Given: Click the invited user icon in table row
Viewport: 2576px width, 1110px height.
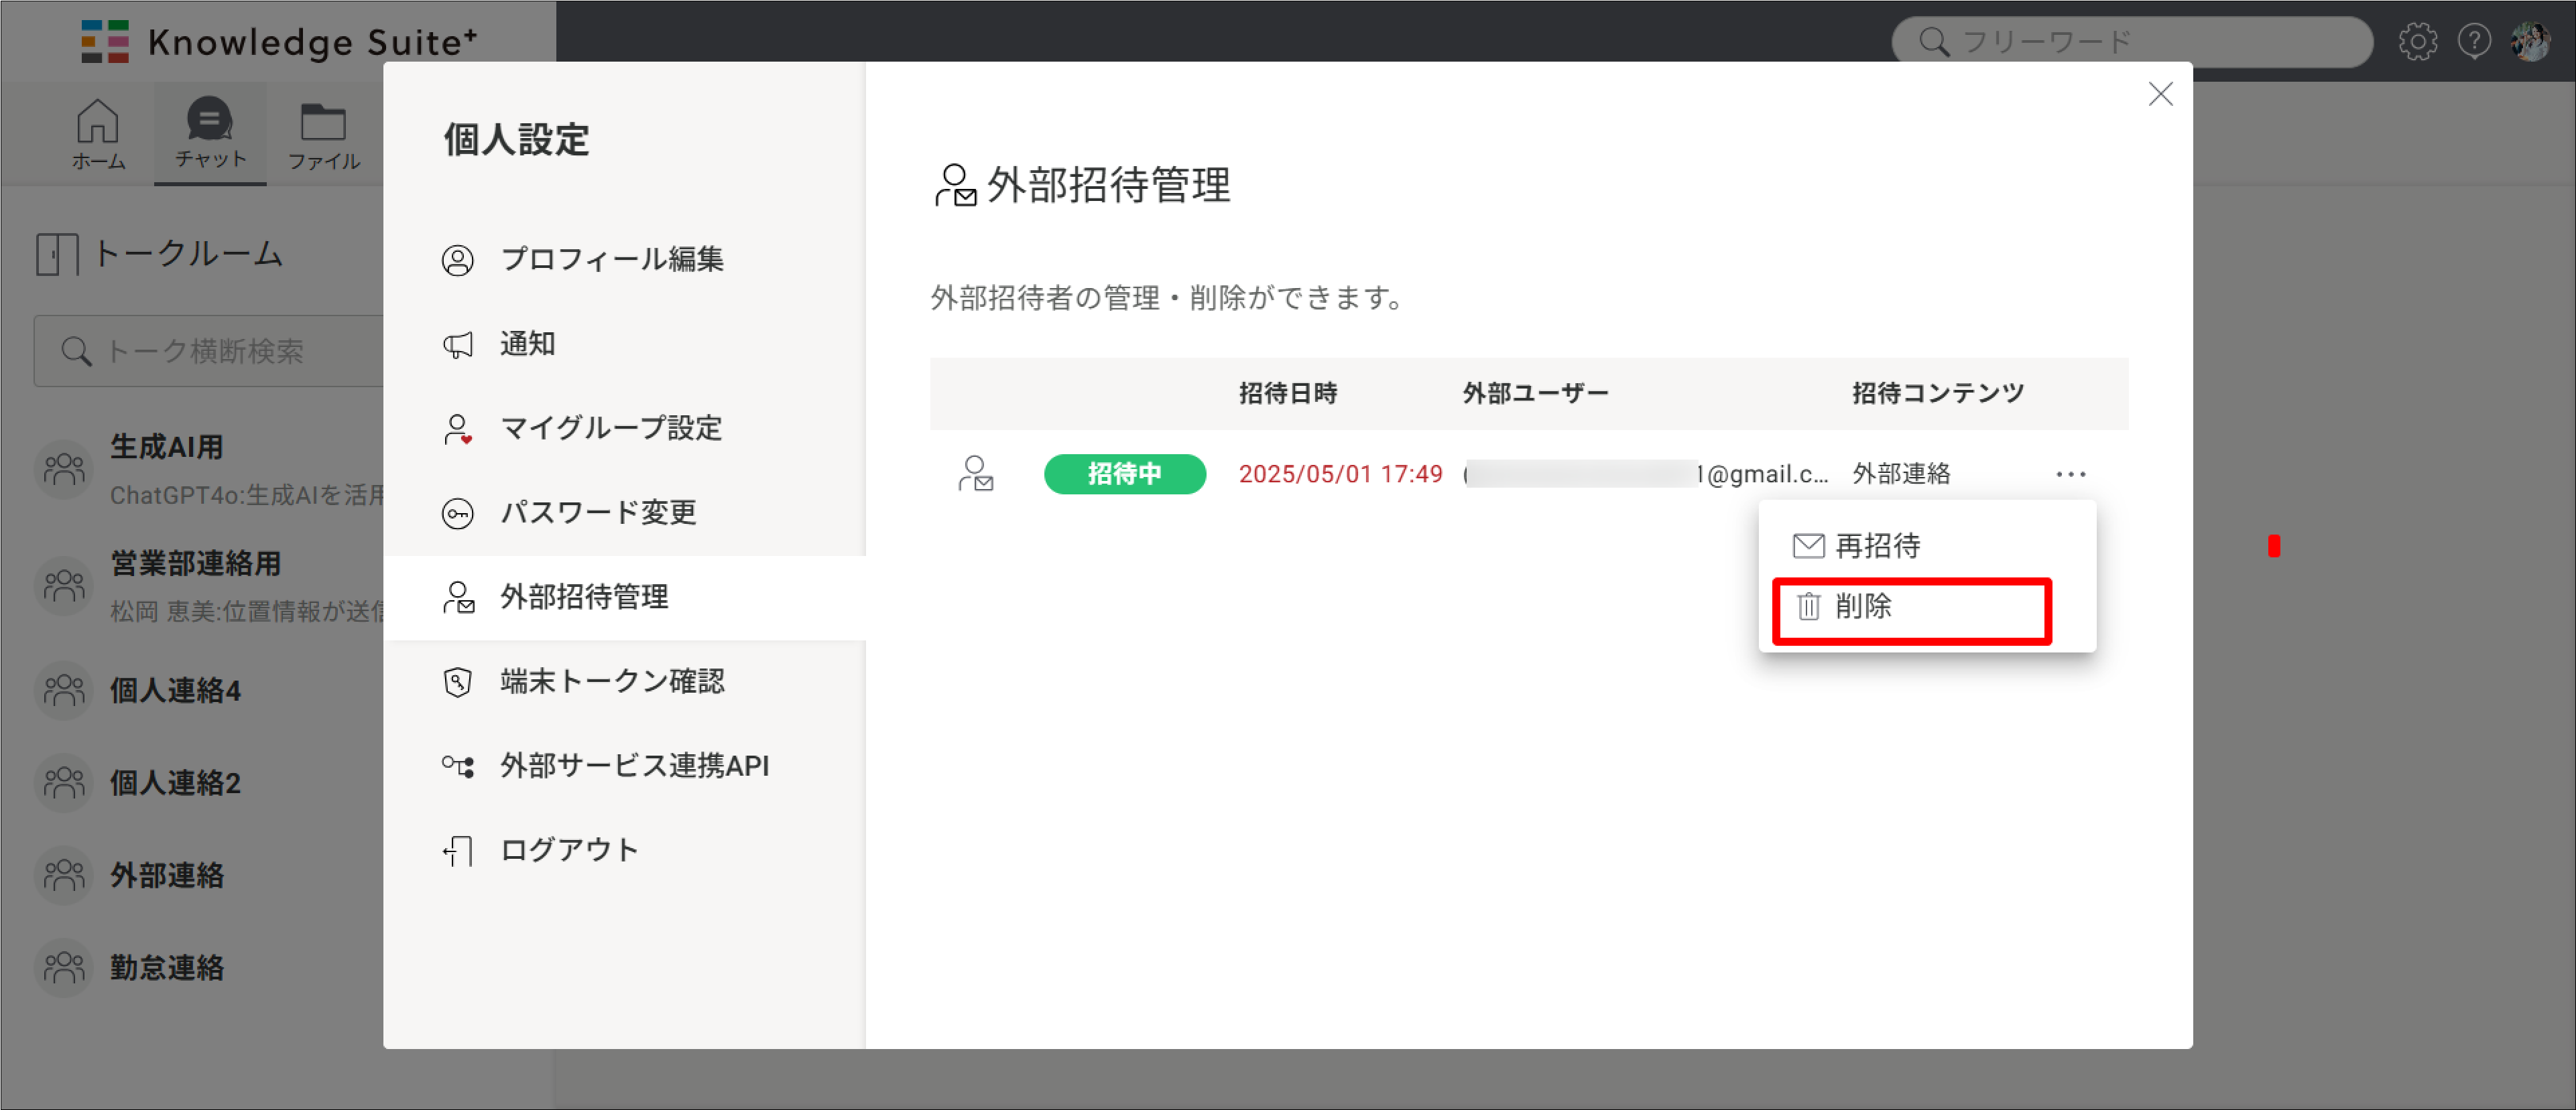Looking at the screenshot, I should (x=975, y=474).
